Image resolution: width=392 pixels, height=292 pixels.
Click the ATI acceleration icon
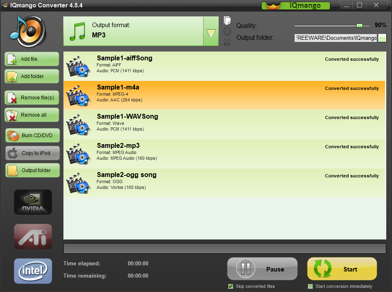click(x=33, y=237)
